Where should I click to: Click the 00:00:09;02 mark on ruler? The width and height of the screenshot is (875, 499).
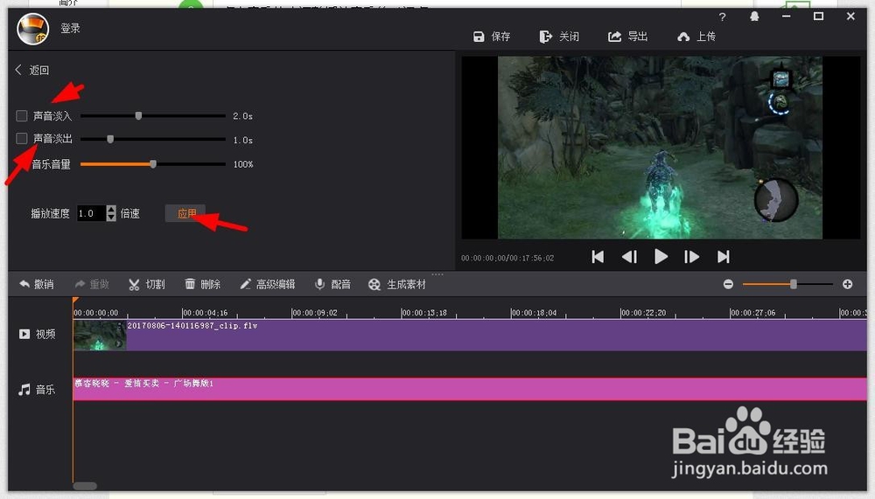coord(315,313)
